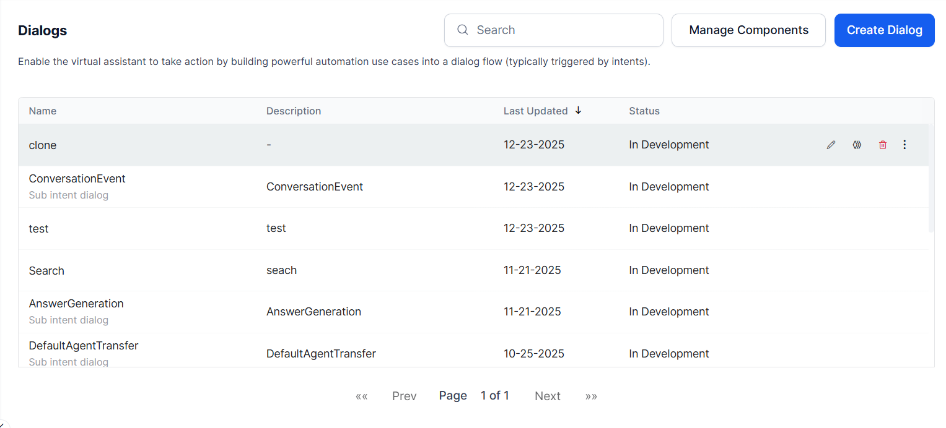Screen dimensions: 946x428
Task: Click the magnifier icon in search box
Action: coord(462,30)
